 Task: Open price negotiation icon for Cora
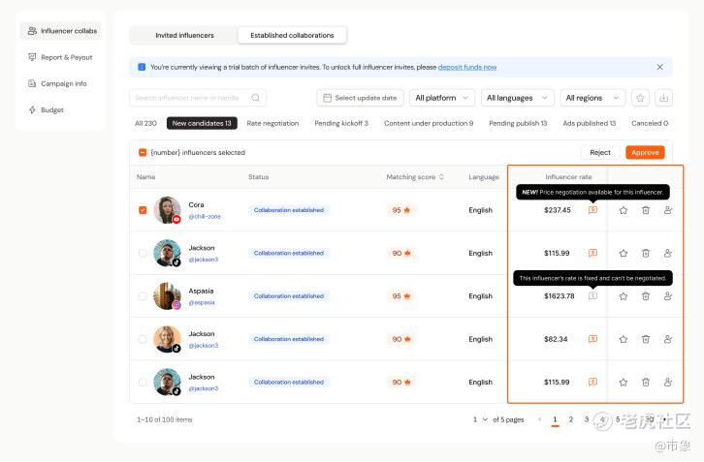592,210
